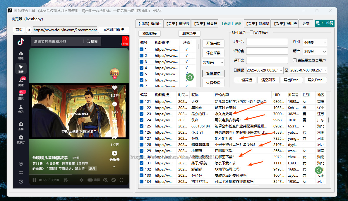Viewport: 348px width, 201px height.
Task: Uncheck link row 1 checkbox
Action: (141, 49)
